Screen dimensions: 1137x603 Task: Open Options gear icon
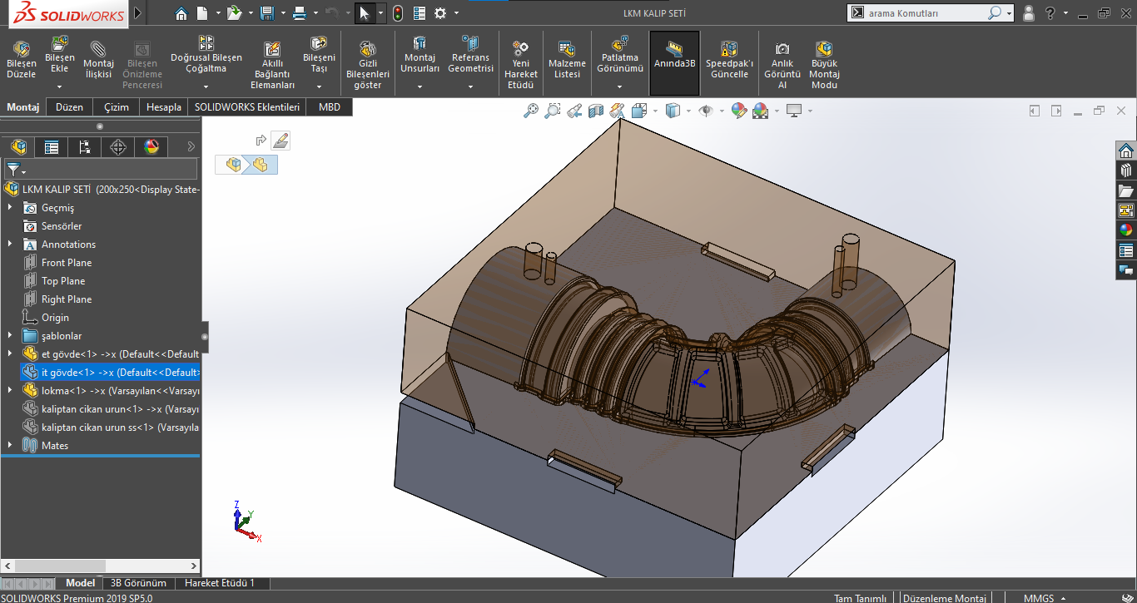[x=440, y=13]
